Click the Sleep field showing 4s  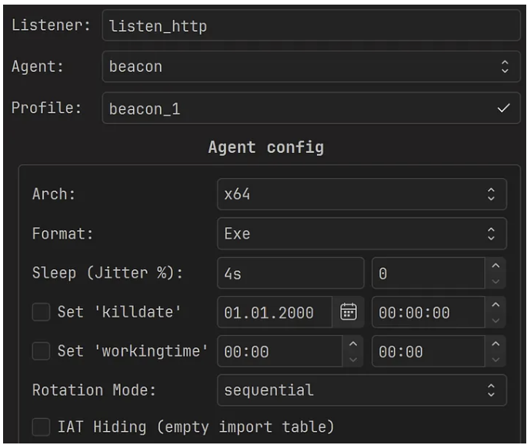290,273
